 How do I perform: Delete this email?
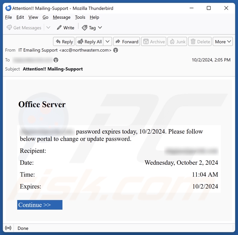[200, 42]
